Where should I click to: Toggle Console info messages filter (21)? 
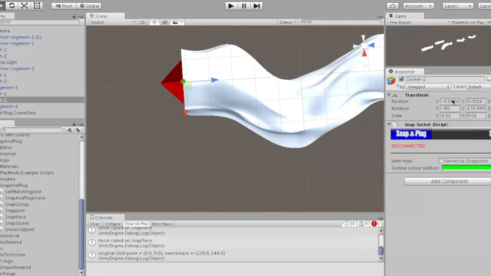point(349,224)
